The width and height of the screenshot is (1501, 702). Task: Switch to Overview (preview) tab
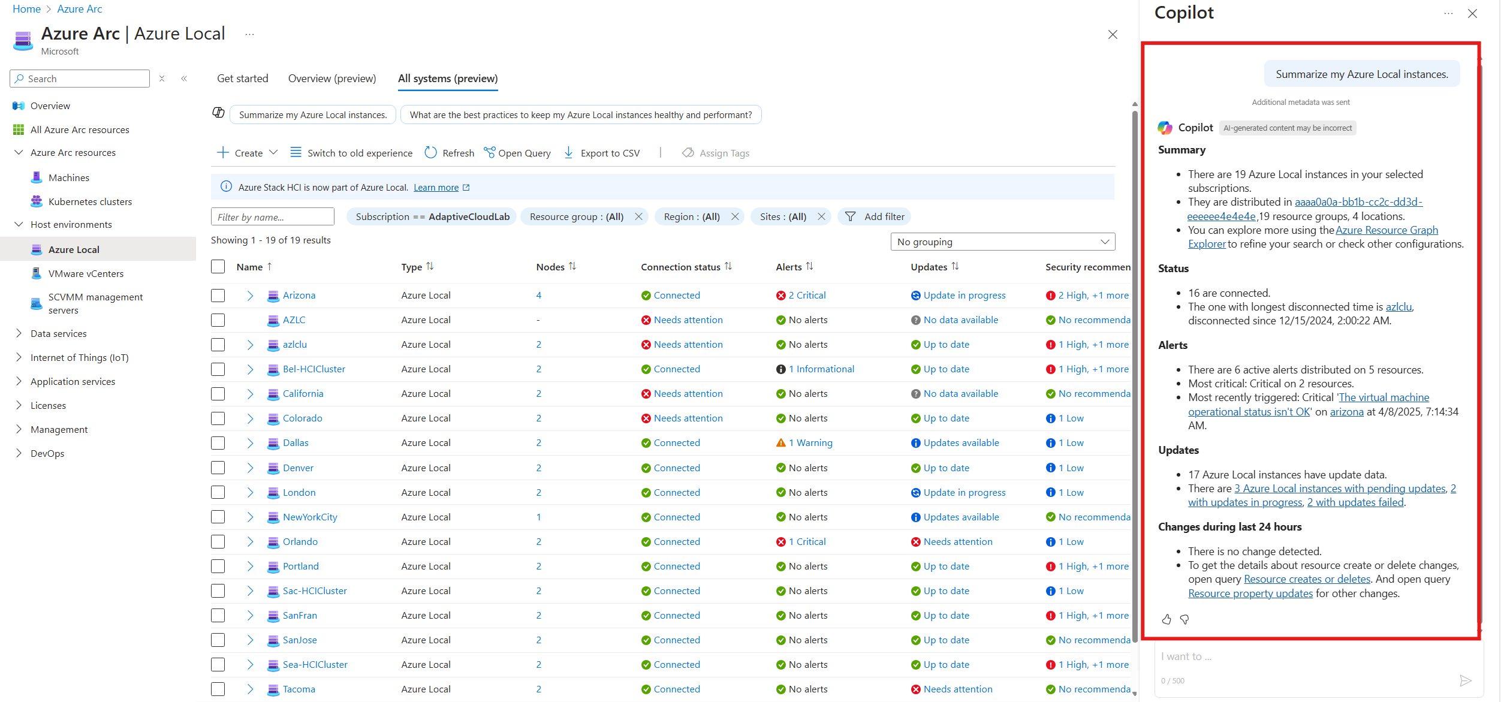point(331,79)
